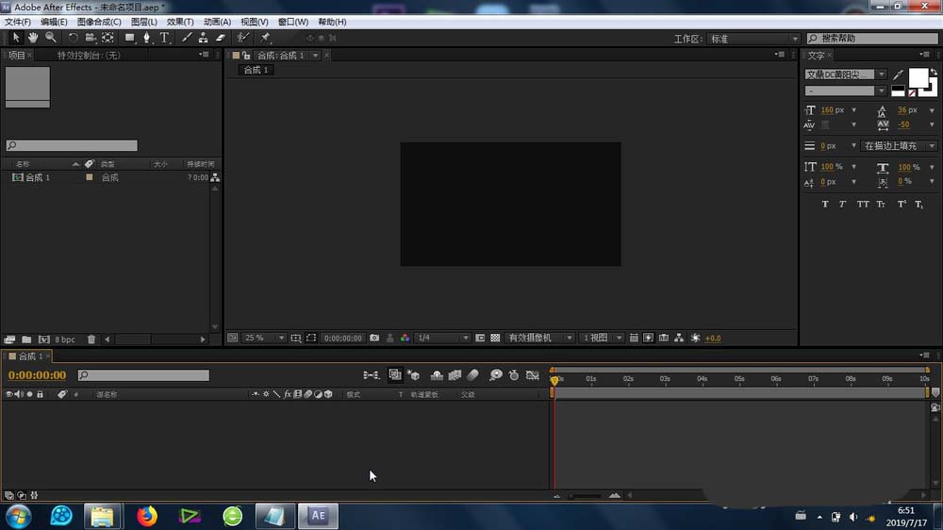Click the Graph Editor icon in timeline
The image size is (943, 530).
tap(532, 375)
